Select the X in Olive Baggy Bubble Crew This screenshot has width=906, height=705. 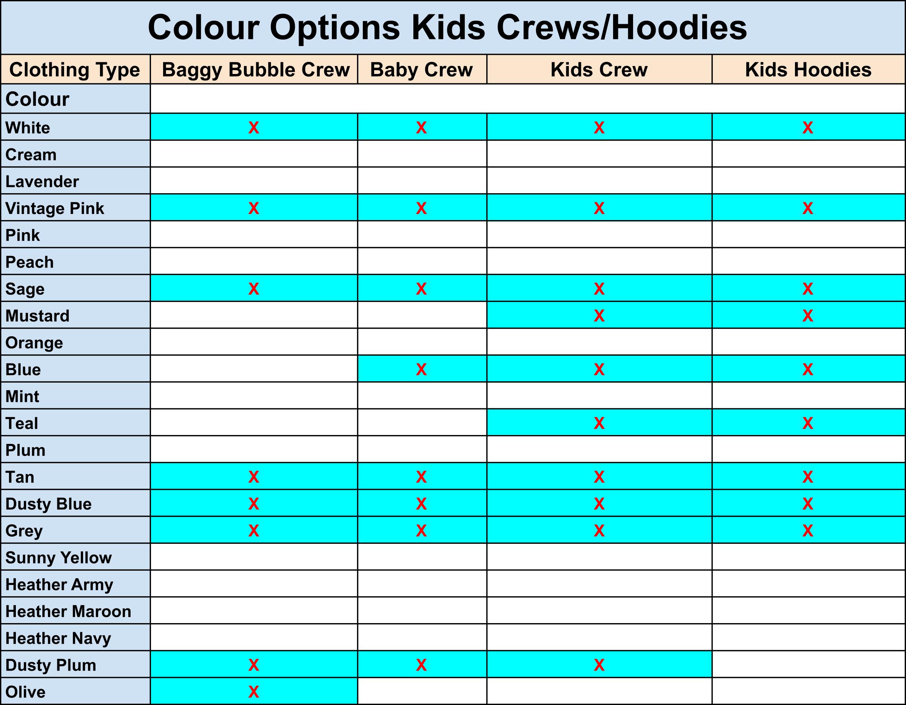[x=254, y=692]
